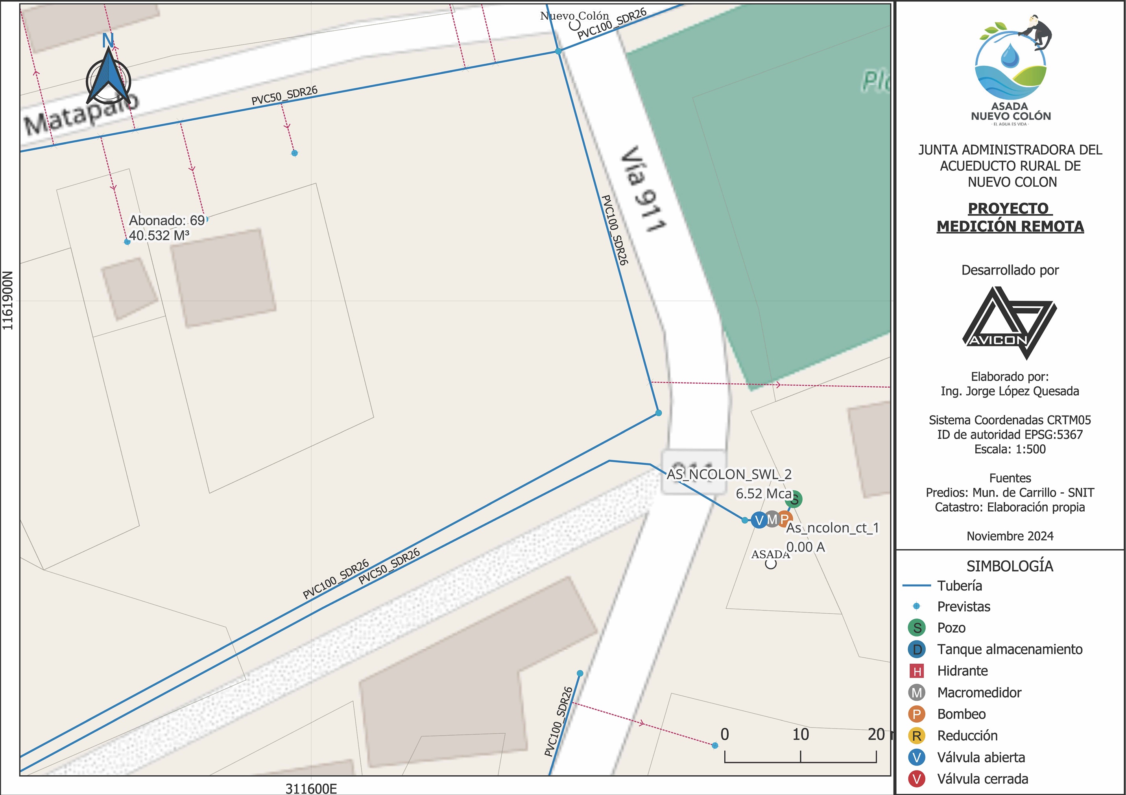Click the Hidrante red H legend symbol
This screenshot has height=795, width=1126.
(x=917, y=671)
